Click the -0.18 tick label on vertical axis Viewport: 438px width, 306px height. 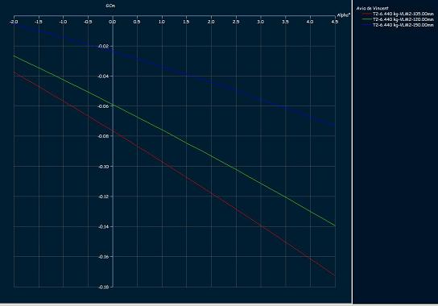tap(104, 287)
